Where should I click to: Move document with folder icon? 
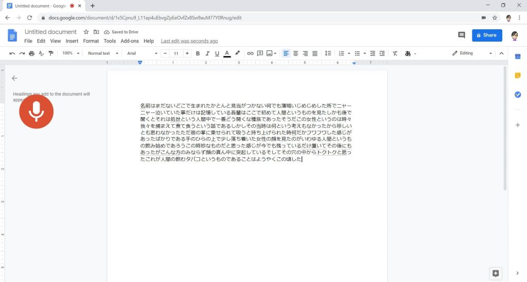[x=96, y=32]
